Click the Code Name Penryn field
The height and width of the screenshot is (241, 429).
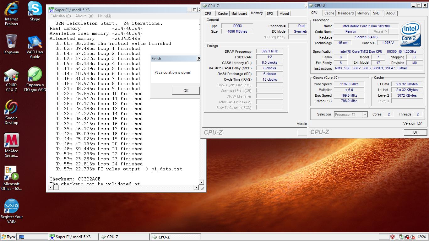pos(350,32)
